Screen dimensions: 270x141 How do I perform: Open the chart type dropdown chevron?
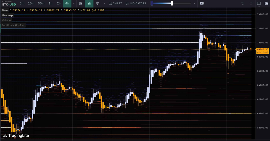(x=104, y=4)
